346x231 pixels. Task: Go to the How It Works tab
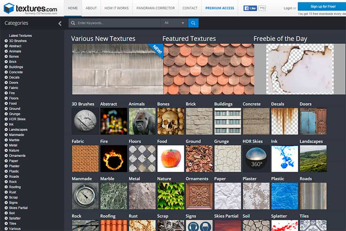(x=117, y=8)
